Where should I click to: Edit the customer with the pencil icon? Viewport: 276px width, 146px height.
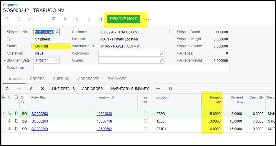(x=168, y=32)
